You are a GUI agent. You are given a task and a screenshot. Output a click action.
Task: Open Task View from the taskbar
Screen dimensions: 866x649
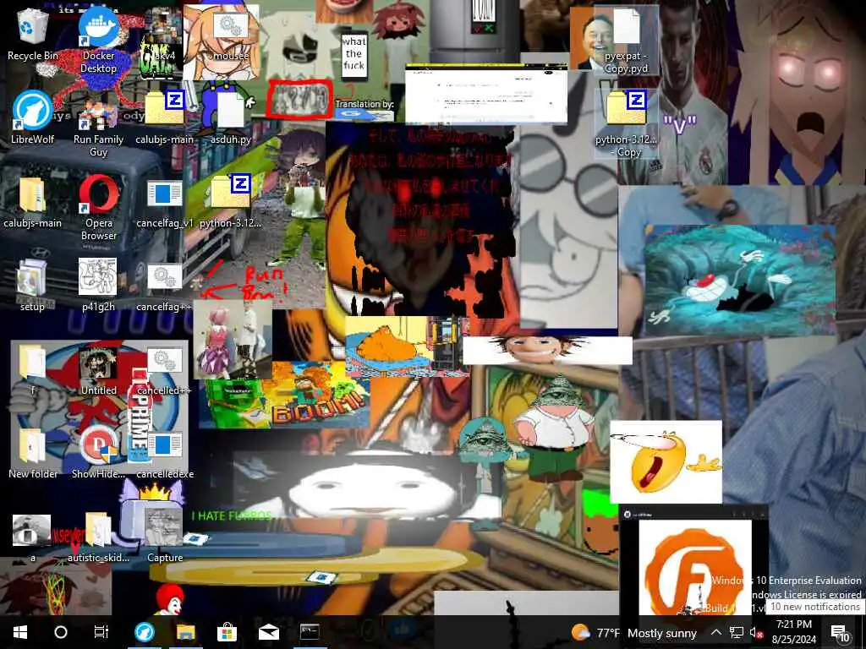pyautogui.click(x=101, y=632)
